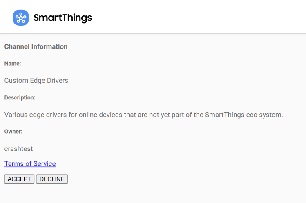
Task: Accept the channel invitation
Action: [19, 179]
